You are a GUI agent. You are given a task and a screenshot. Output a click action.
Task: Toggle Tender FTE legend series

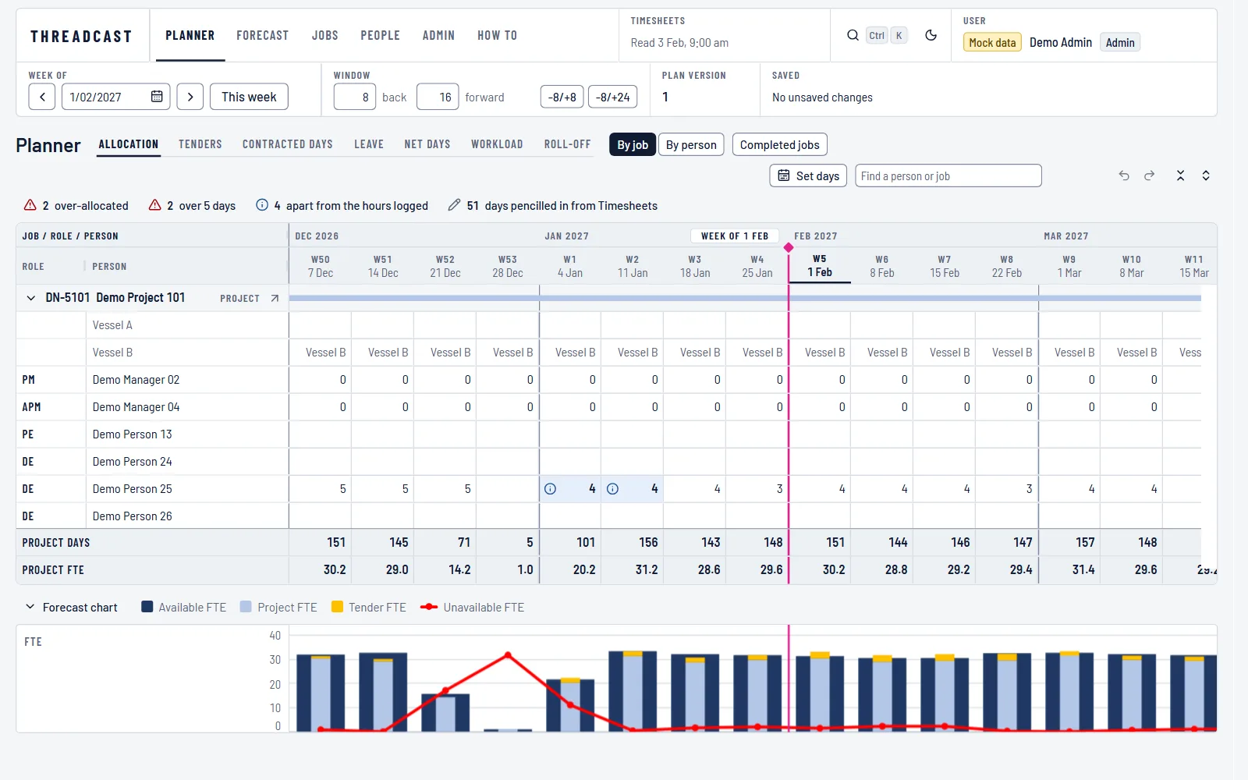point(369,607)
